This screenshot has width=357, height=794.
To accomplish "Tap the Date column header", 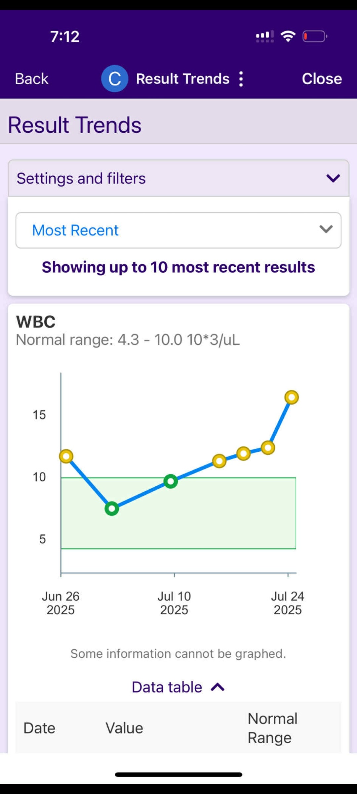I will click(39, 728).
